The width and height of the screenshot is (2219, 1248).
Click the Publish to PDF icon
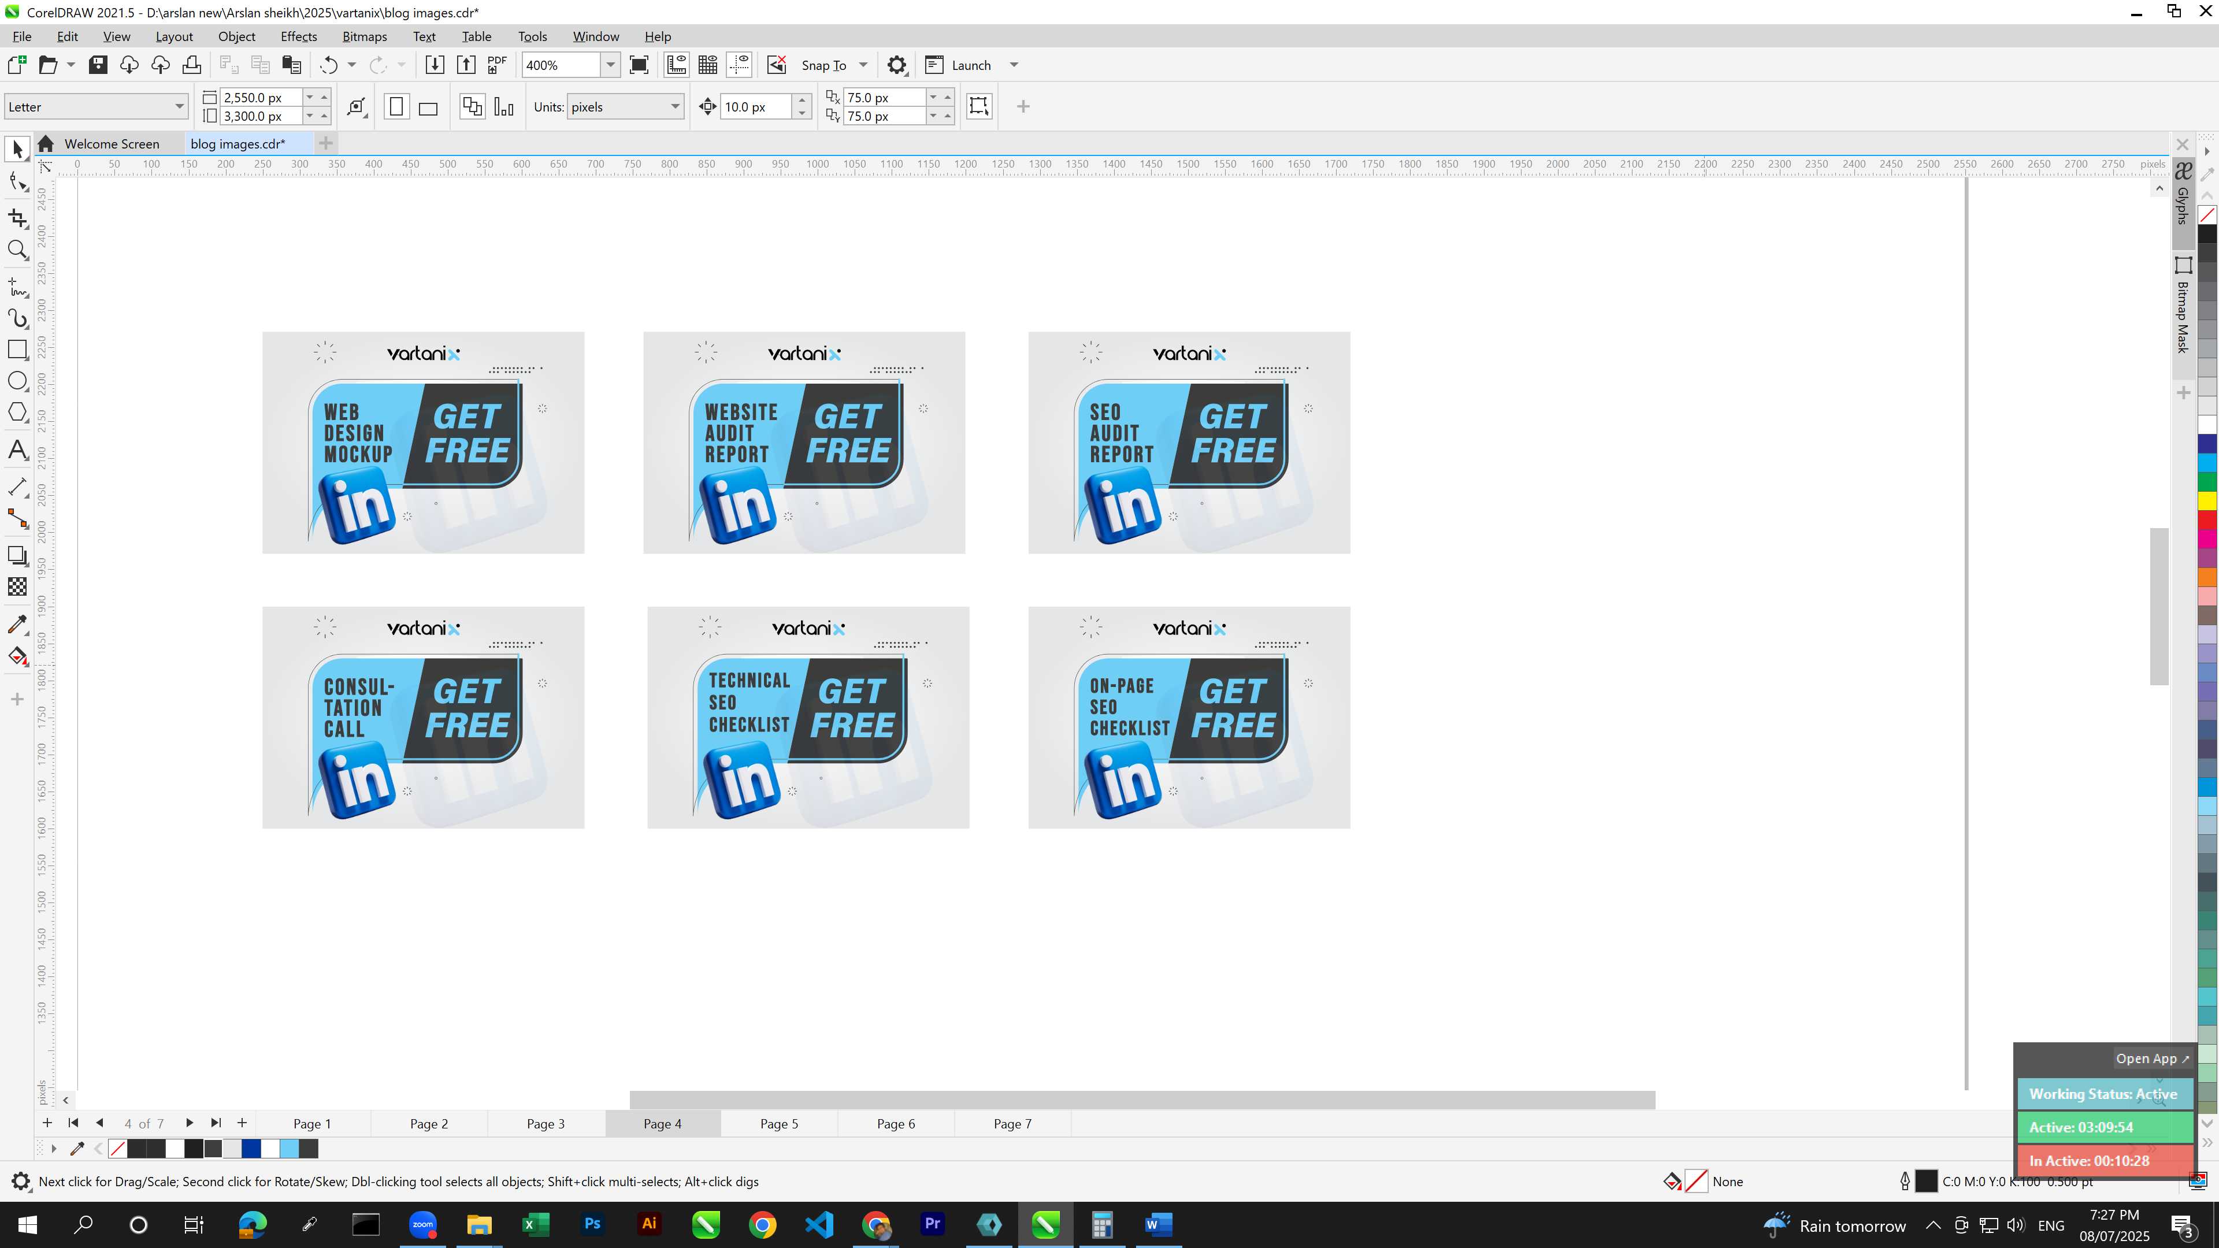coord(497,65)
